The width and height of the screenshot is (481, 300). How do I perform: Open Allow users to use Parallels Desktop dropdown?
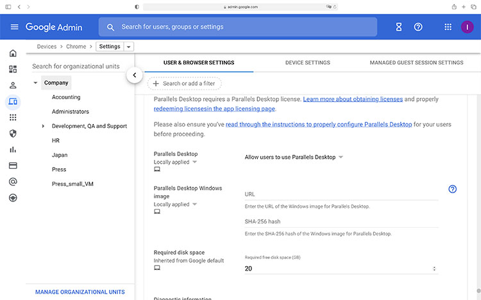pos(294,157)
